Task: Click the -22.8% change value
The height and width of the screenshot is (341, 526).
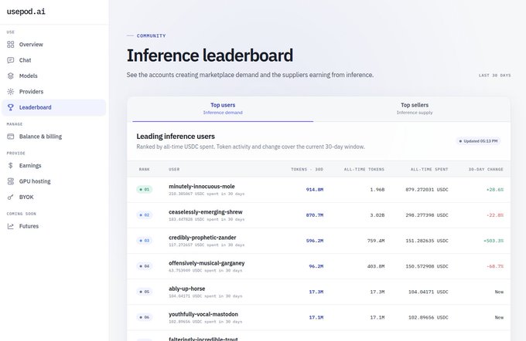Action: pos(495,215)
